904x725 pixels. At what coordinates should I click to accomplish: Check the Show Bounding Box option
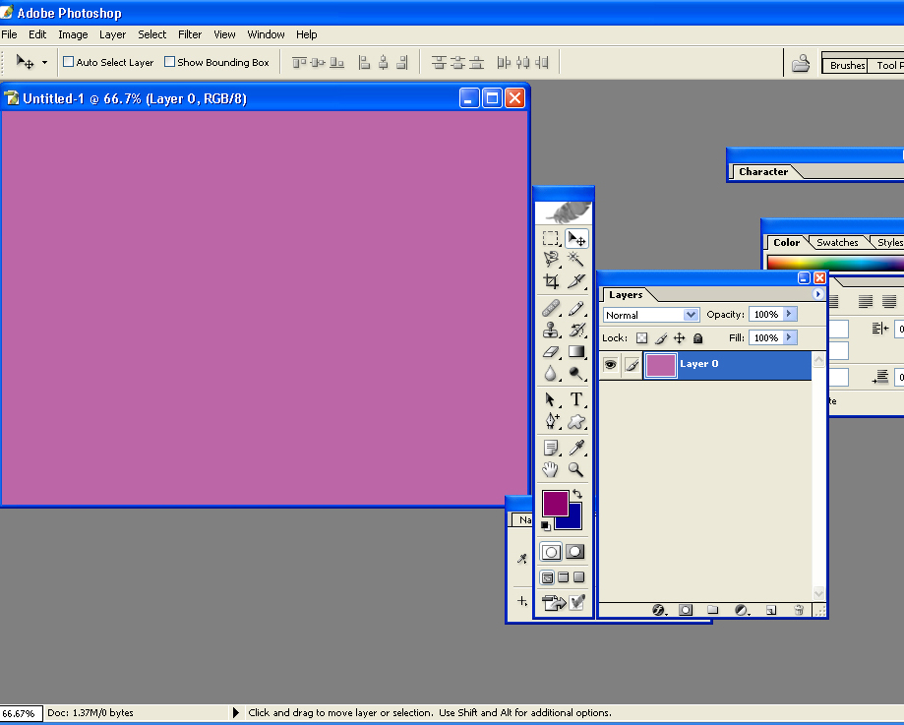tap(169, 62)
